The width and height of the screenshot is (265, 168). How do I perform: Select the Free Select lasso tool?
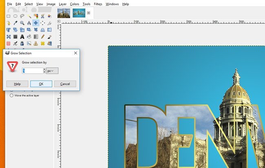(x=22, y=16)
